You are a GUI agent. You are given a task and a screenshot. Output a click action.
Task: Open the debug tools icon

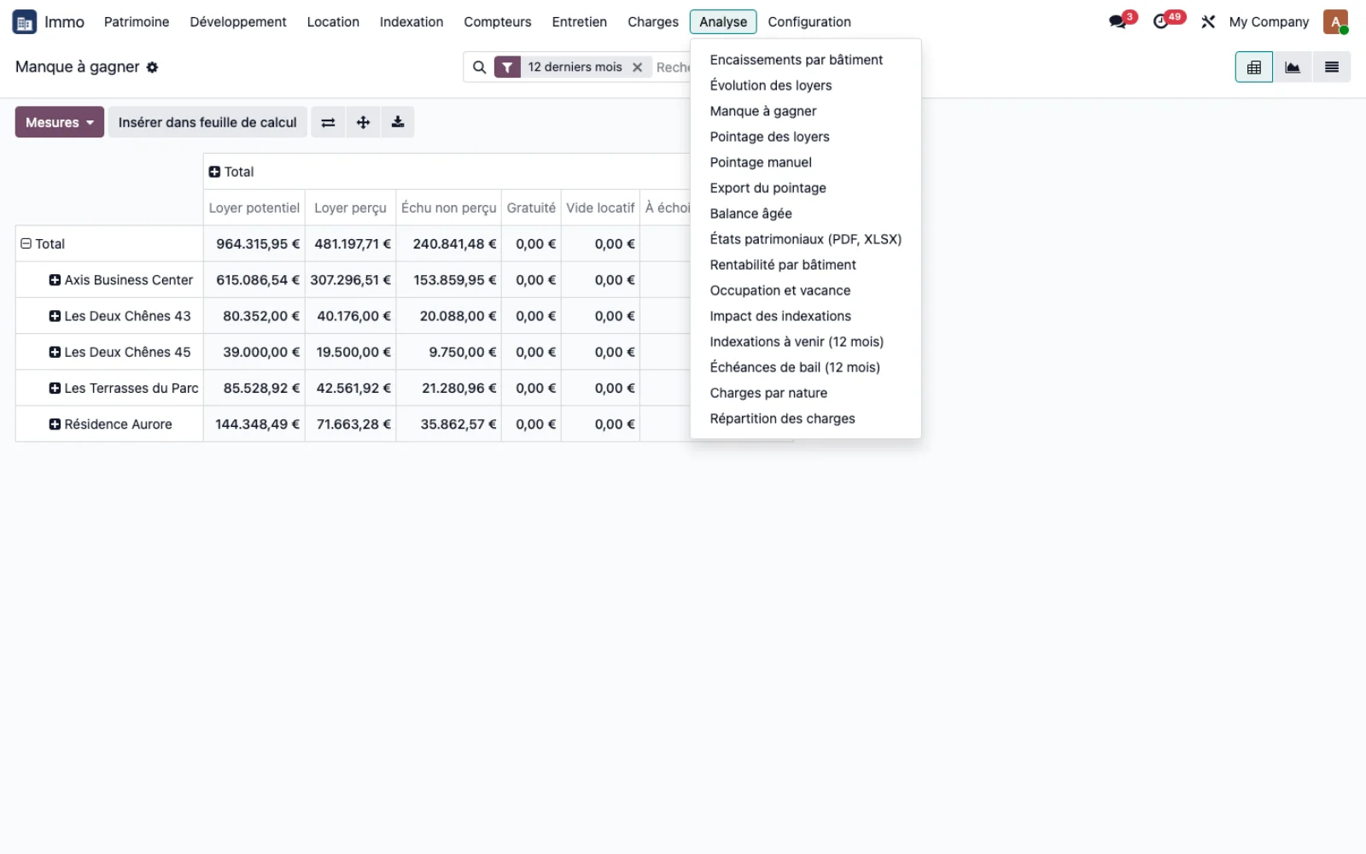(1208, 21)
